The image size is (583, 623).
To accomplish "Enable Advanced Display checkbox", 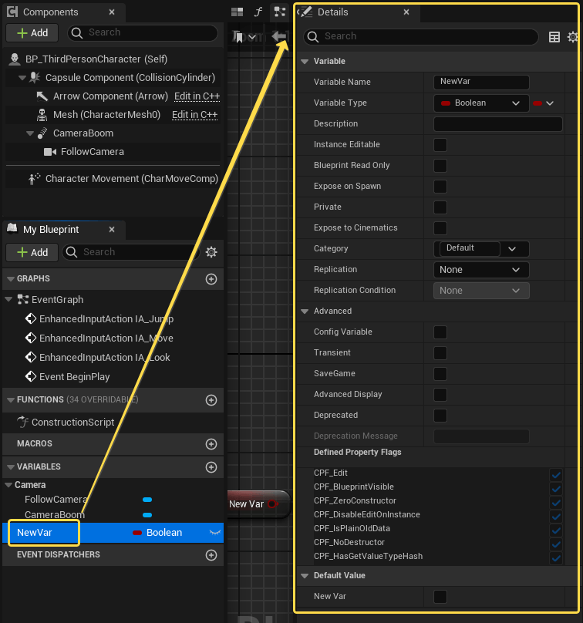I will point(440,395).
